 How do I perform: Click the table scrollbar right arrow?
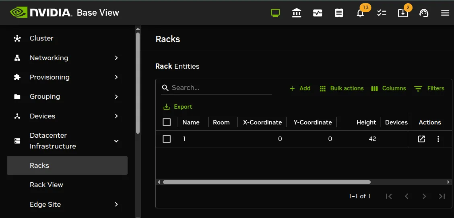click(x=448, y=182)
